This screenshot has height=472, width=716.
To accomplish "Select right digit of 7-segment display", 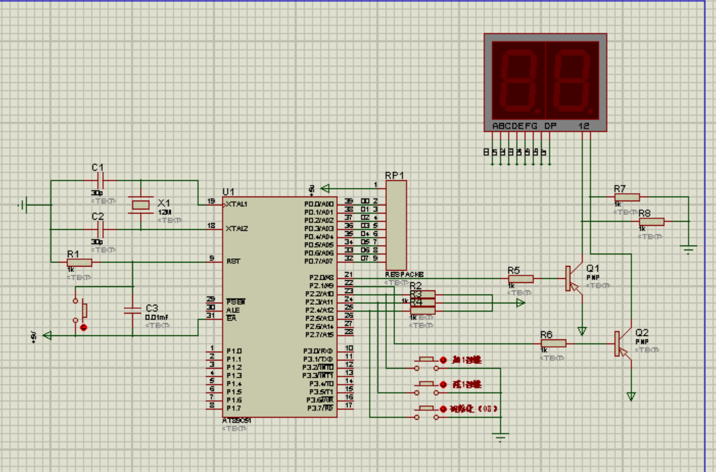I will (572, 80).
